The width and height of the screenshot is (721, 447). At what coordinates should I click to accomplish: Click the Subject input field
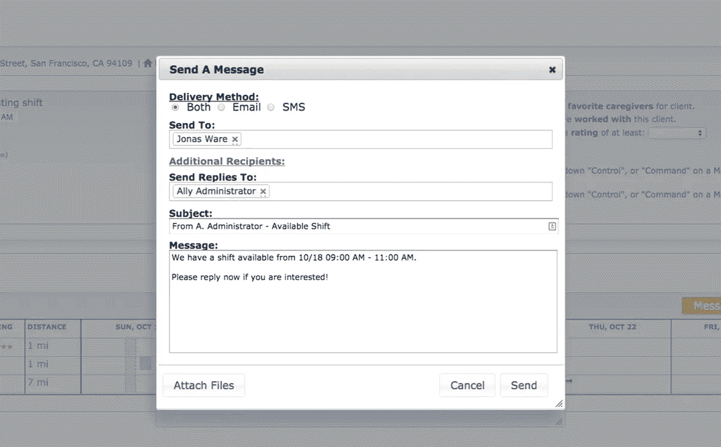tap(364, 227)
